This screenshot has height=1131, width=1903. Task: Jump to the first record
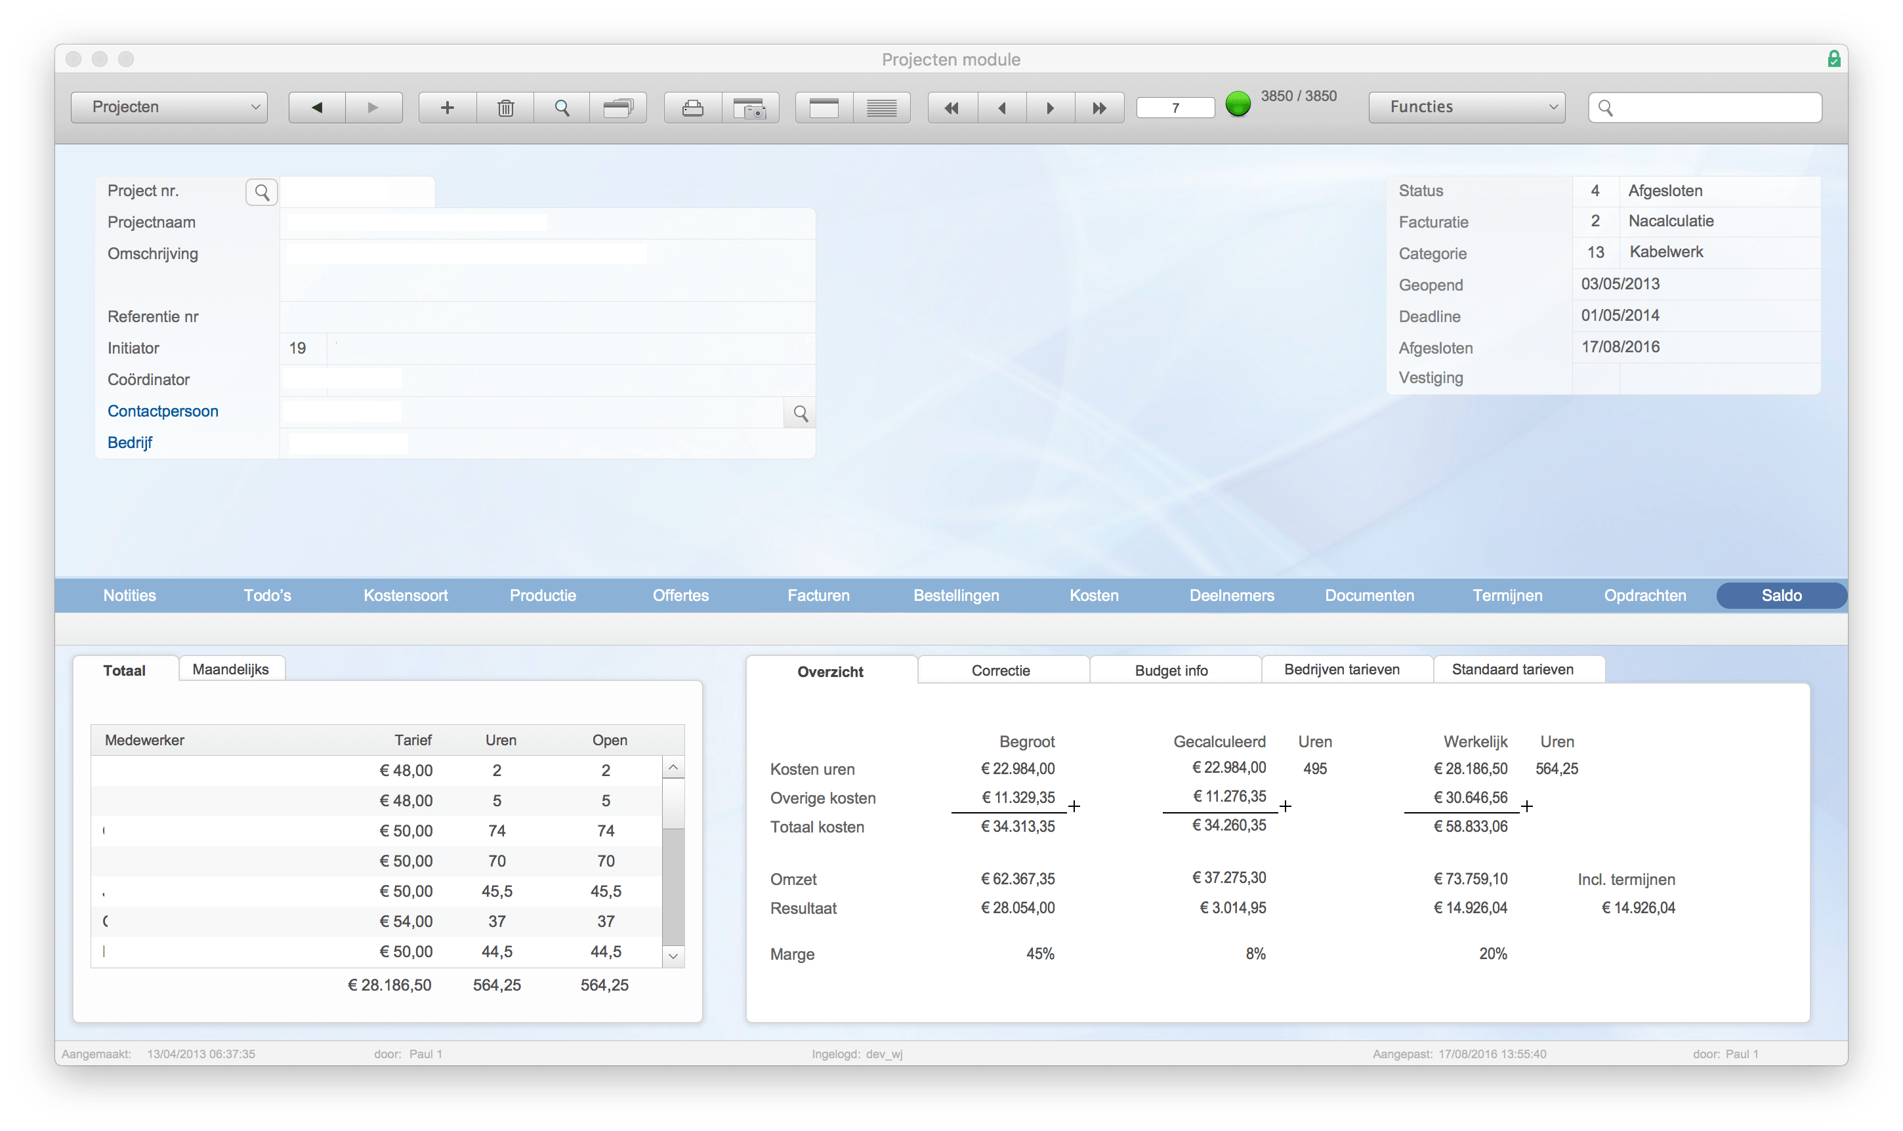[952, 108]
